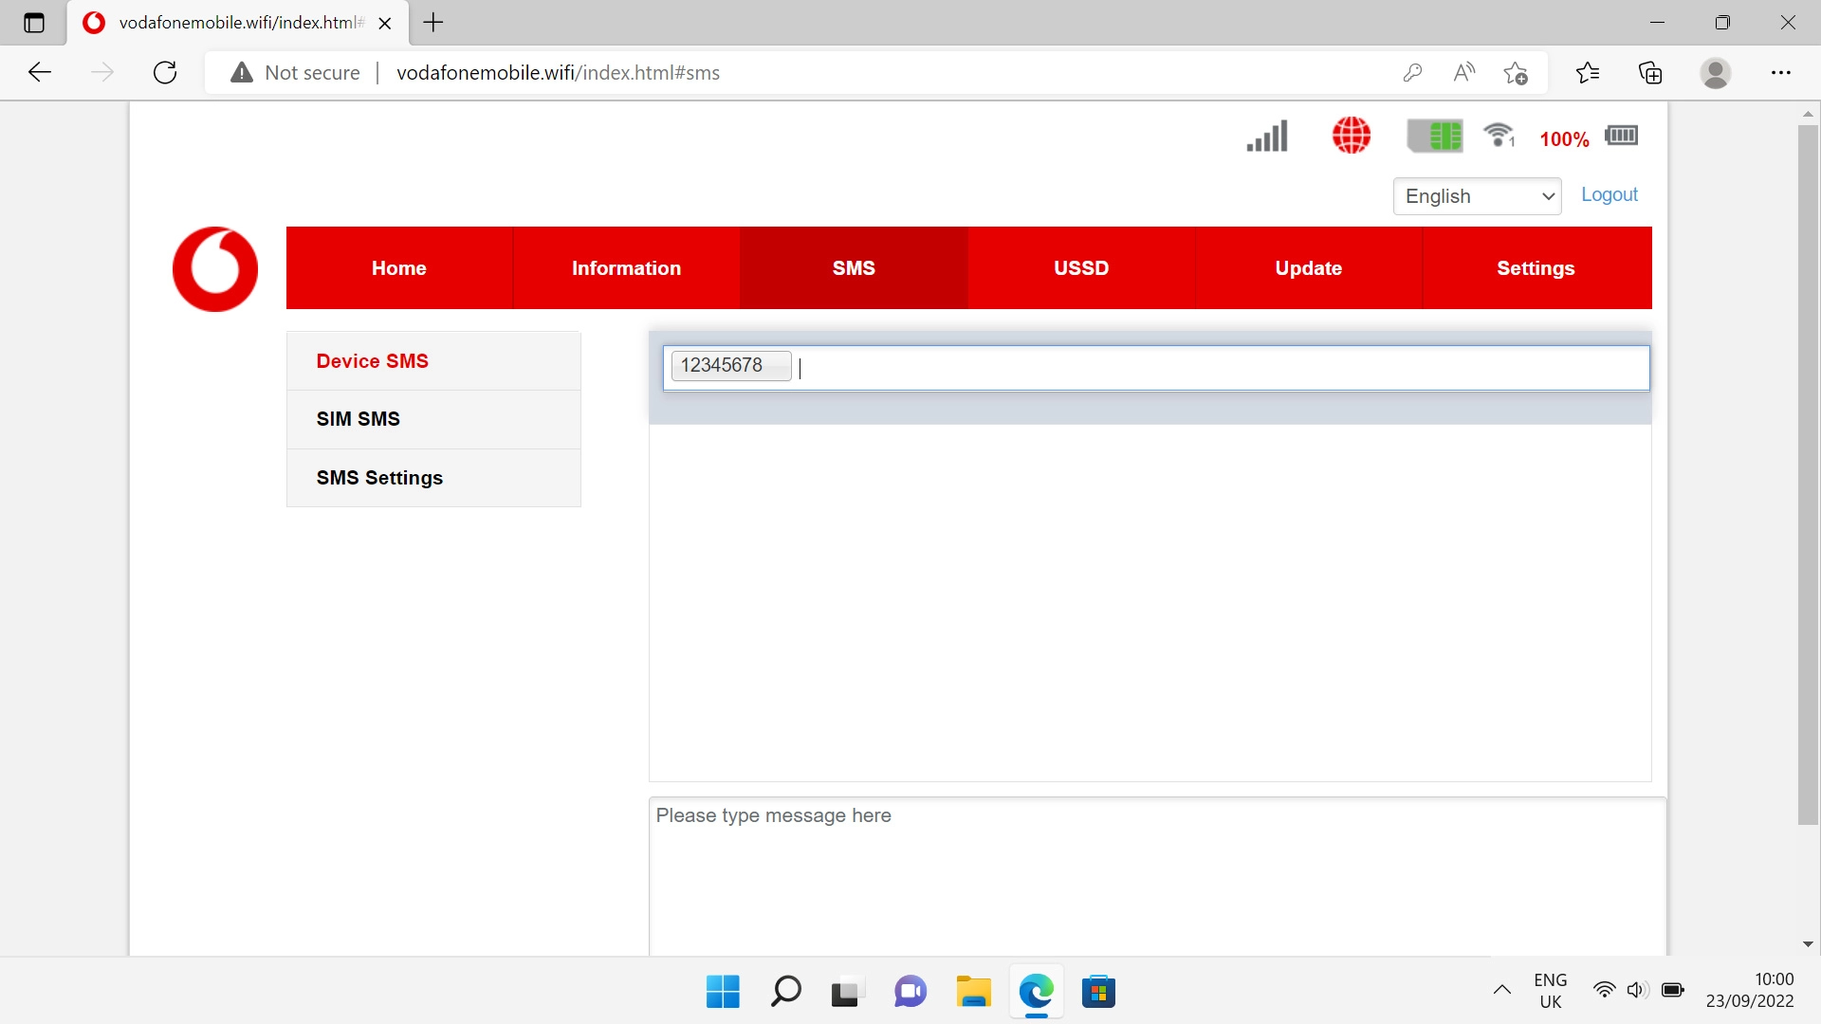This screenshot has width=1821, height=1024.
Task: Click the green SIM card status icon
Action: pyautogui.click(x=1435, y=136)
